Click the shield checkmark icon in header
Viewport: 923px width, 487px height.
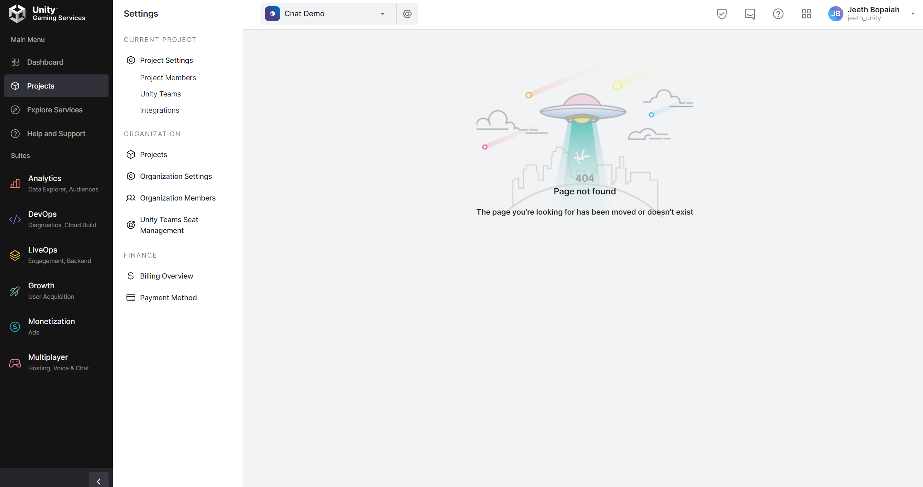(x=721, y=14)
